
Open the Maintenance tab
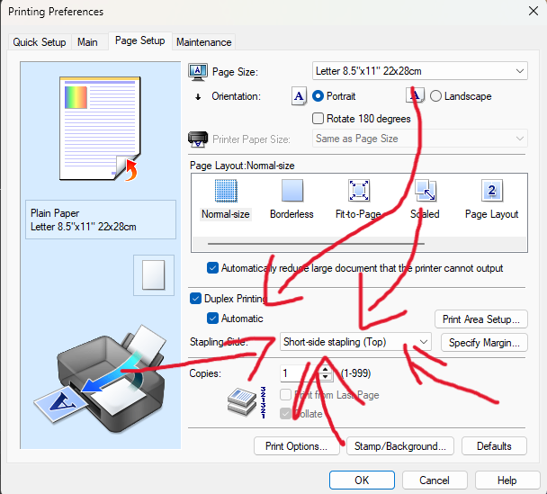point(204,42)
